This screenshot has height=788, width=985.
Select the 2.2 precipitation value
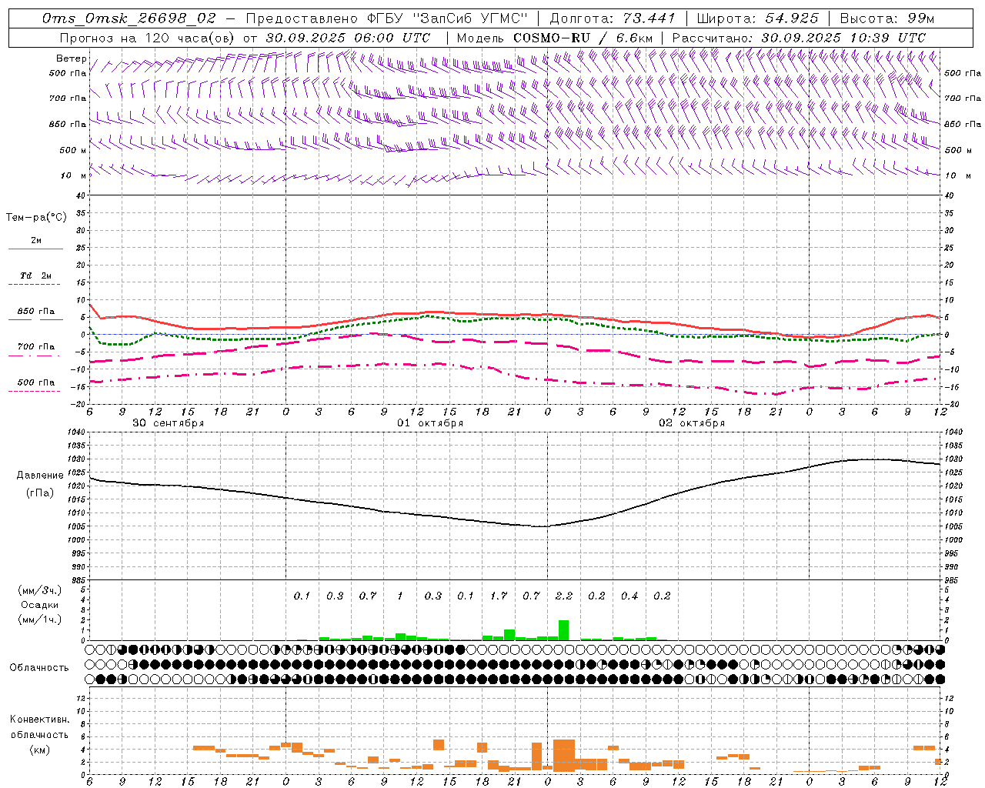(564, 596)
